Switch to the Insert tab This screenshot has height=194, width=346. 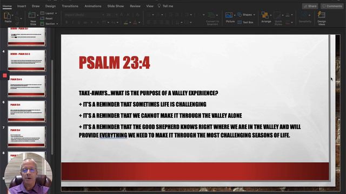click(22, 6)
